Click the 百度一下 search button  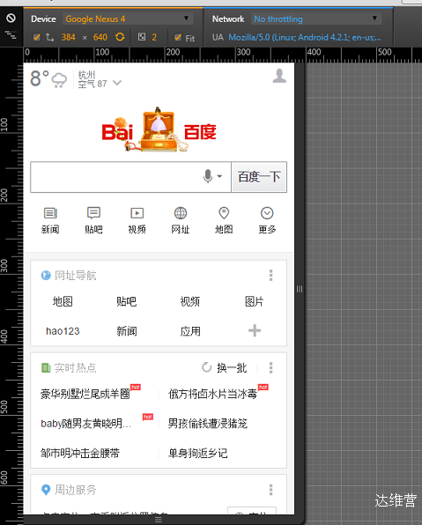259,177
